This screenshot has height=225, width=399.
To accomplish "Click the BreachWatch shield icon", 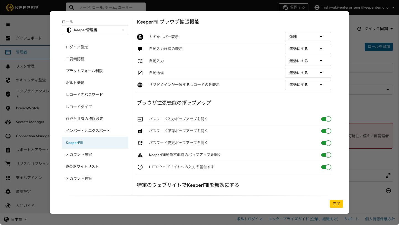I will pyautogui.click(x=8, y=108).
